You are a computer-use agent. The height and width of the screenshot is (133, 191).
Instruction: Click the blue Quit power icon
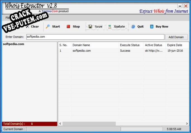133,27
